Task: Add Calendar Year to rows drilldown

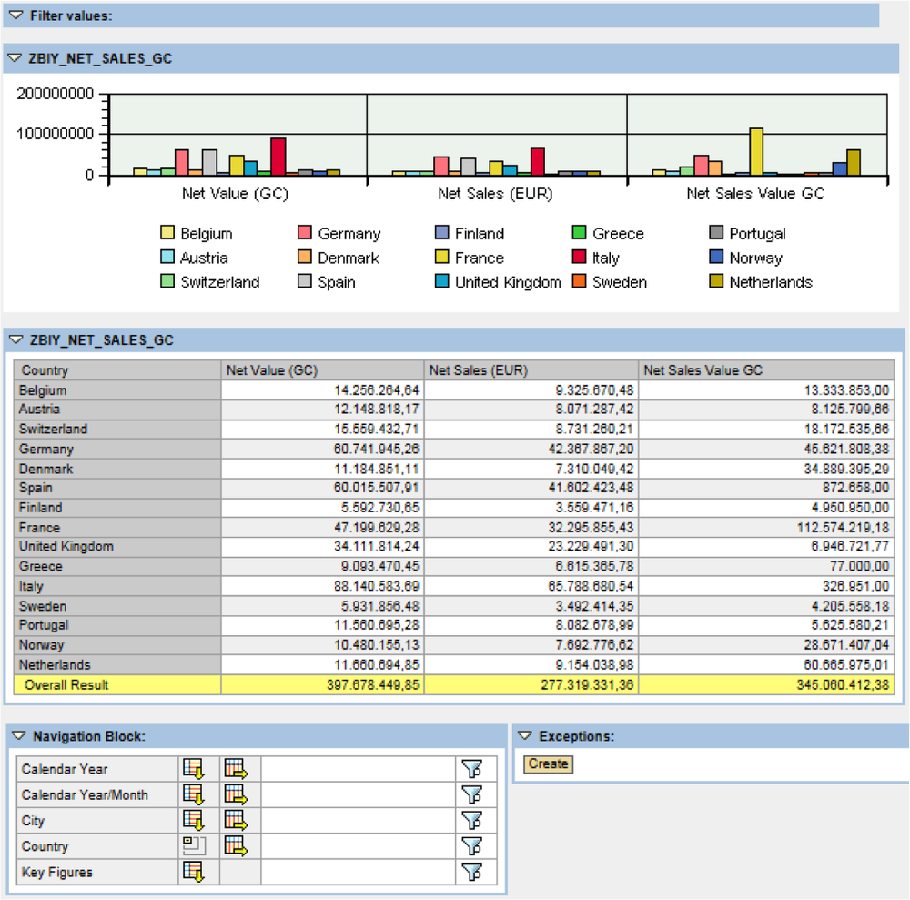Action: click(193, 769)
